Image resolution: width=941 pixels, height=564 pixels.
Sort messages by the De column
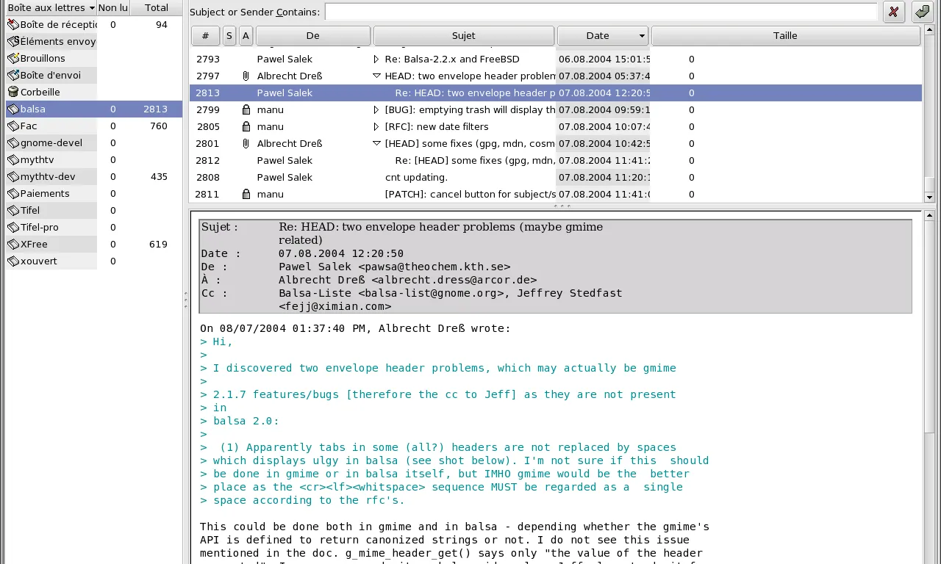(313, 35)
